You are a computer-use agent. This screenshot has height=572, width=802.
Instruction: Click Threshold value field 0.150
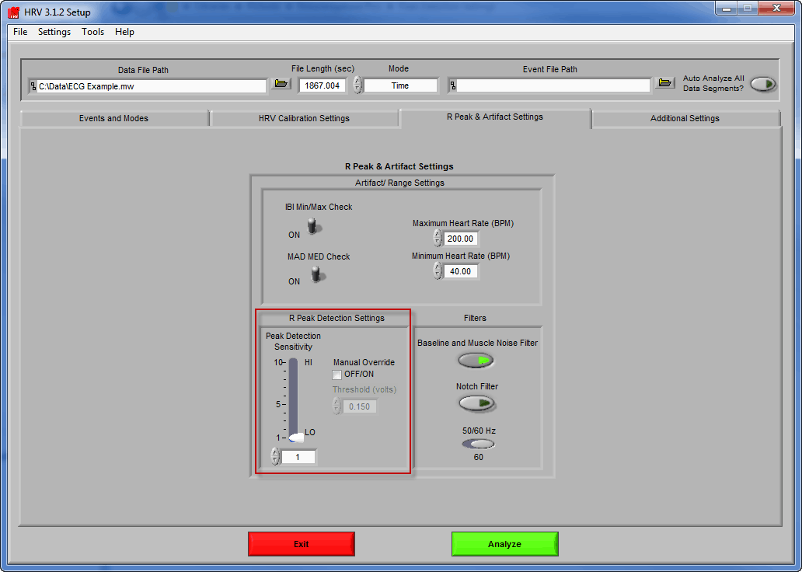coord(360,406)
